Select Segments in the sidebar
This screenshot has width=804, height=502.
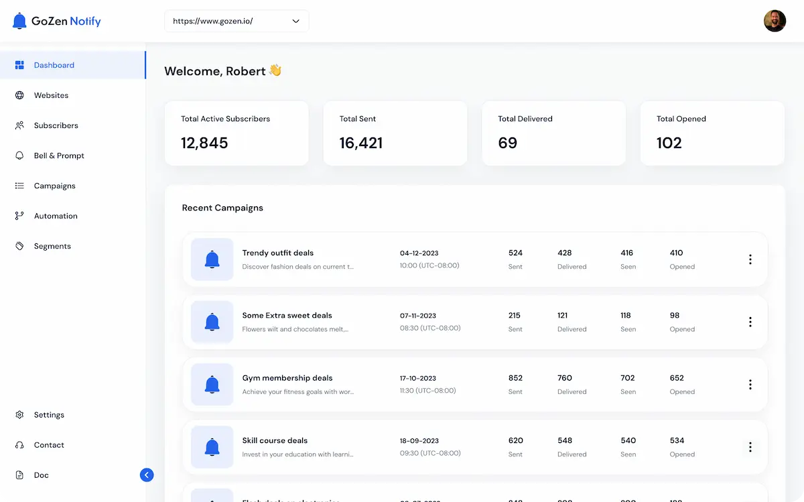click(x=52, y=245)
